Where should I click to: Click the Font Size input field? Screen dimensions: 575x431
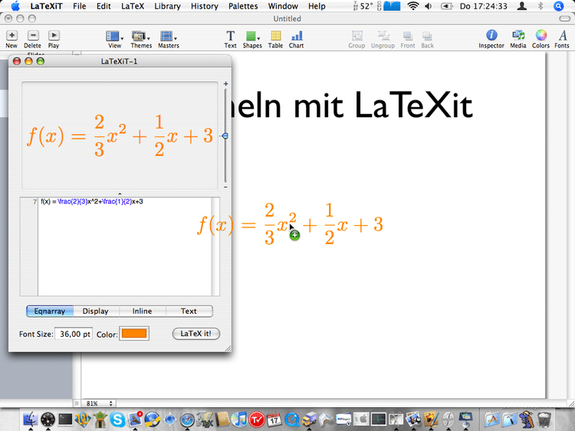(74, 334)
